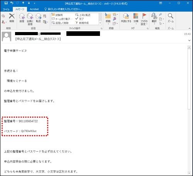Choose 上司に転送 quick step
Image resolution: width=193 pixels, height=176 pixels.
coord(83,15)
